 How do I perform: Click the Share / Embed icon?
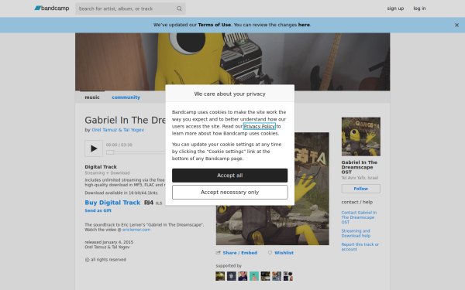tap(219, 253)
